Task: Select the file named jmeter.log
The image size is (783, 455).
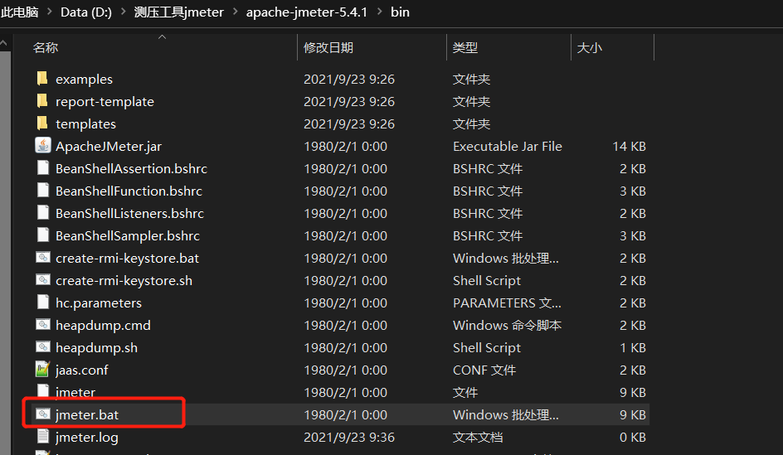Action: 87,438
